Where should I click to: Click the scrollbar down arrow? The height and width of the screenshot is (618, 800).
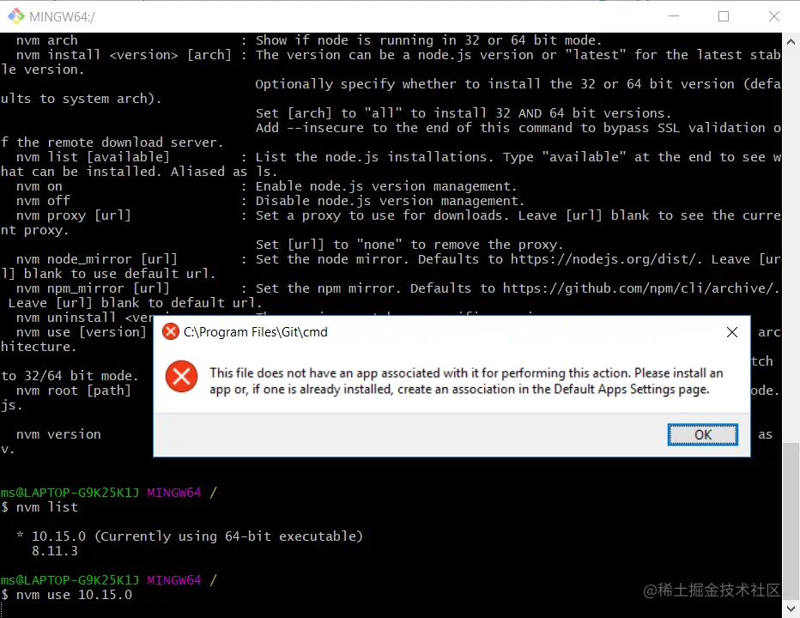click(791, 609)
